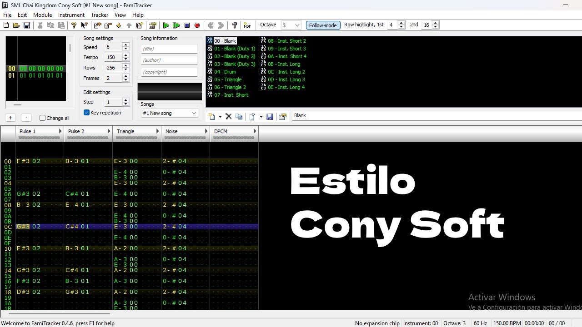Expand the load instrument dropdown arrow

(261, 117)
